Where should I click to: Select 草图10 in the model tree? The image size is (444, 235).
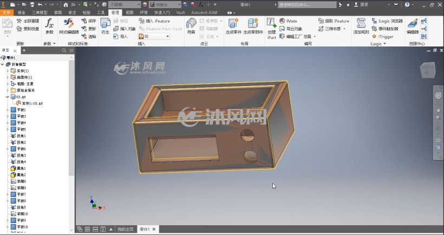point(19,214)
